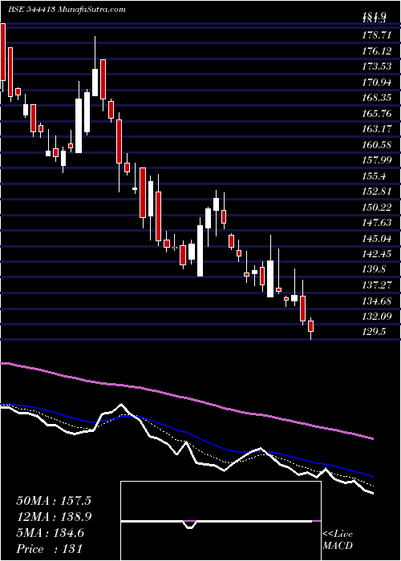Select the 170.94 price level label
This screenshot has width=401, height=561.
(375, 83)
